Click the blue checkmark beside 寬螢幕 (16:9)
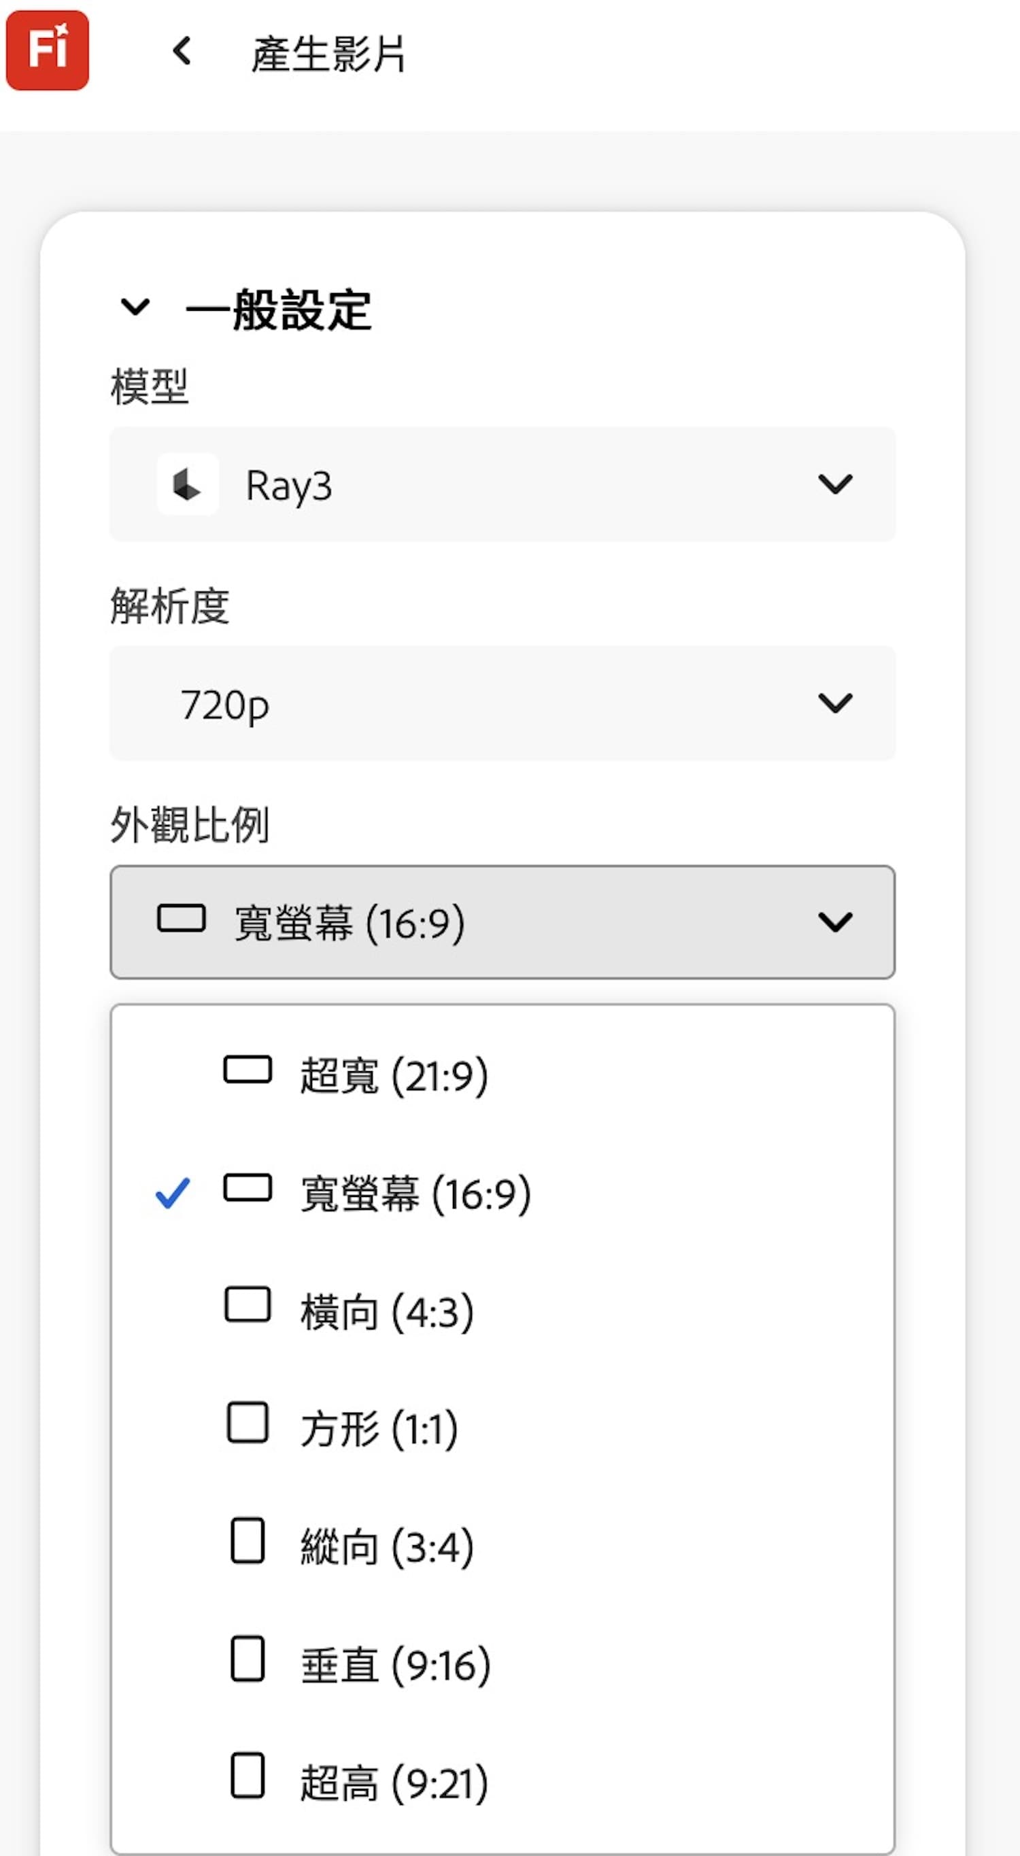 tap(170, 1190)
